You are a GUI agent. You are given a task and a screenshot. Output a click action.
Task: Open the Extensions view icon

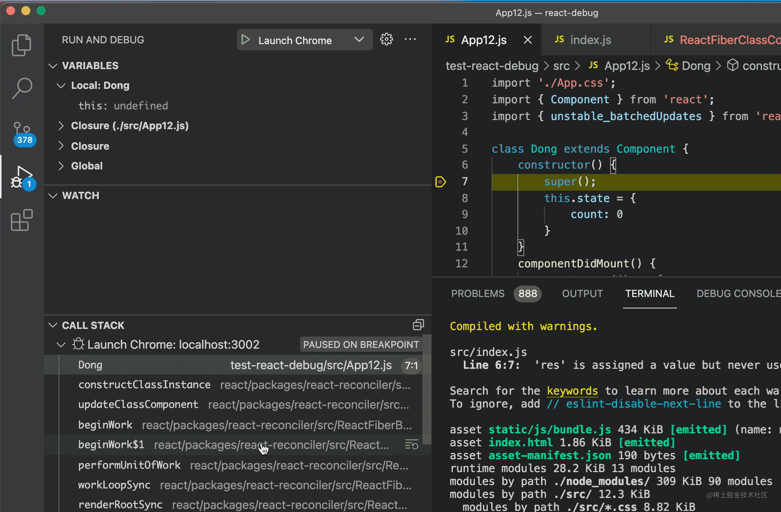(22, 220)
